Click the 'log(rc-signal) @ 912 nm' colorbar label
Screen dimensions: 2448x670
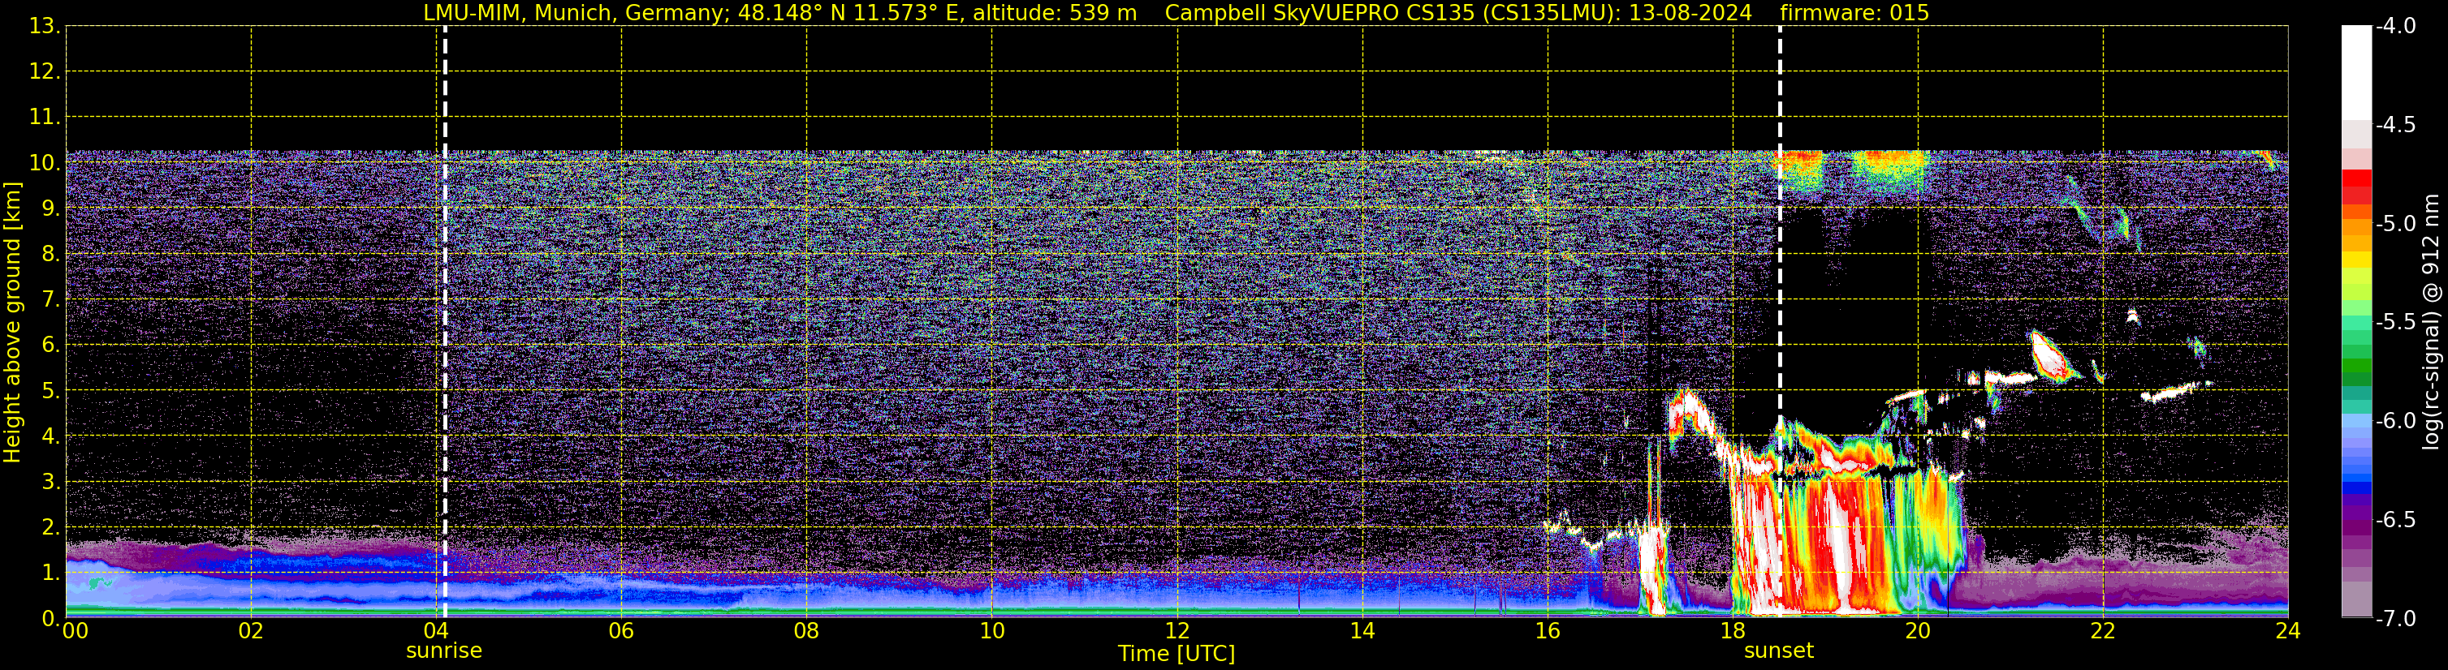(2432, 322)
